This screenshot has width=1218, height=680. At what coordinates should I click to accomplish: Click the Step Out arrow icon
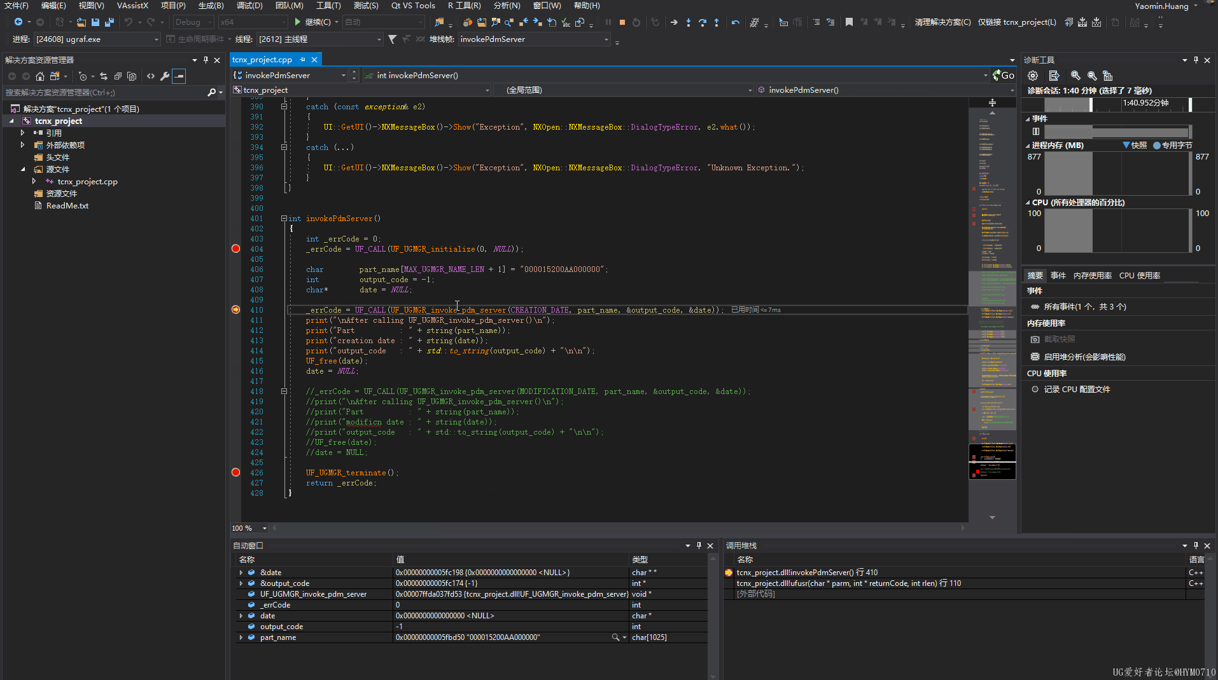point(717,22)
